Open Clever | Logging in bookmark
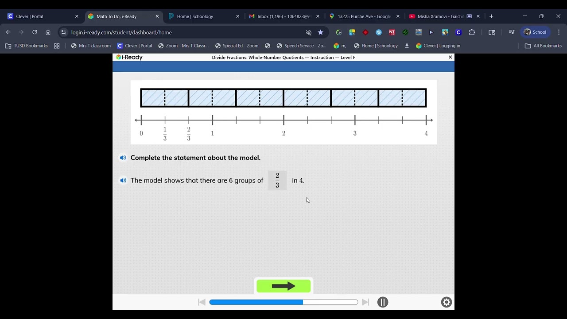The image size is (567, 319). (x=438, y=46)
